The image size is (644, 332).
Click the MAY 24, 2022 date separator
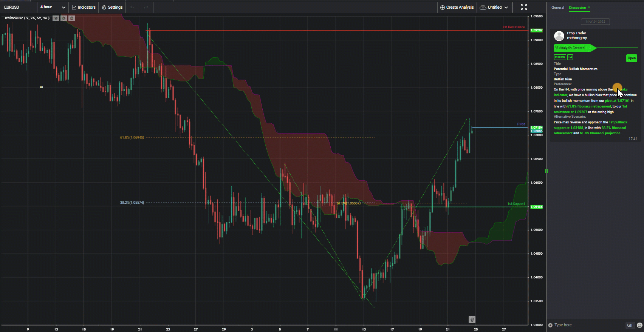pos(595,22)
